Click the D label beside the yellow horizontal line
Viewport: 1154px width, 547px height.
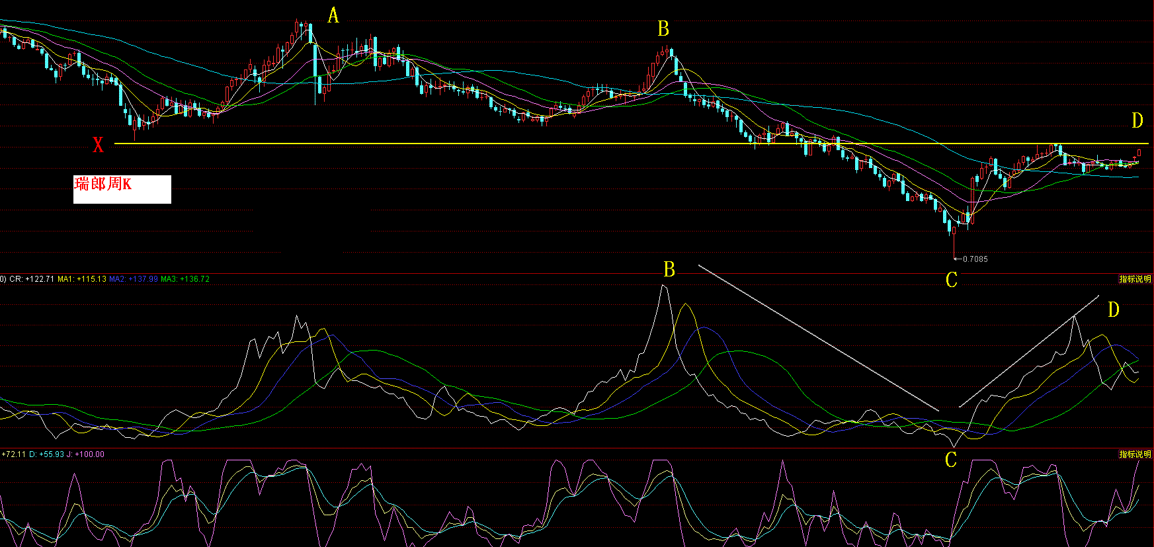(x=1137, y=120)
